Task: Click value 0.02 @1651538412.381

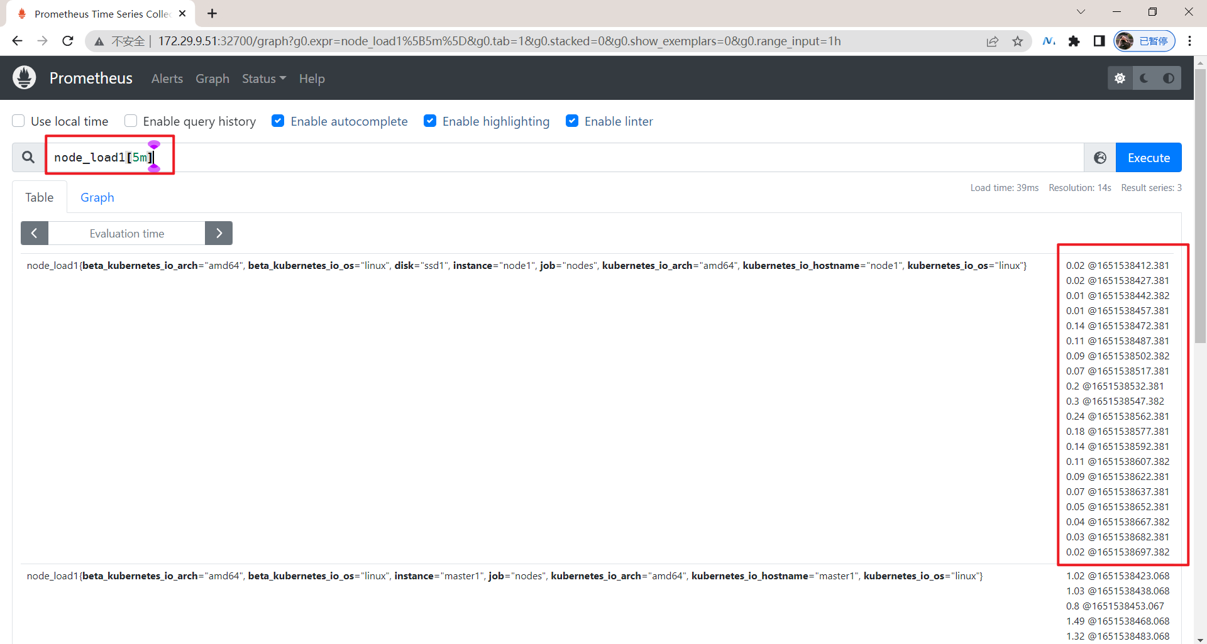Action: [1118, 265]
